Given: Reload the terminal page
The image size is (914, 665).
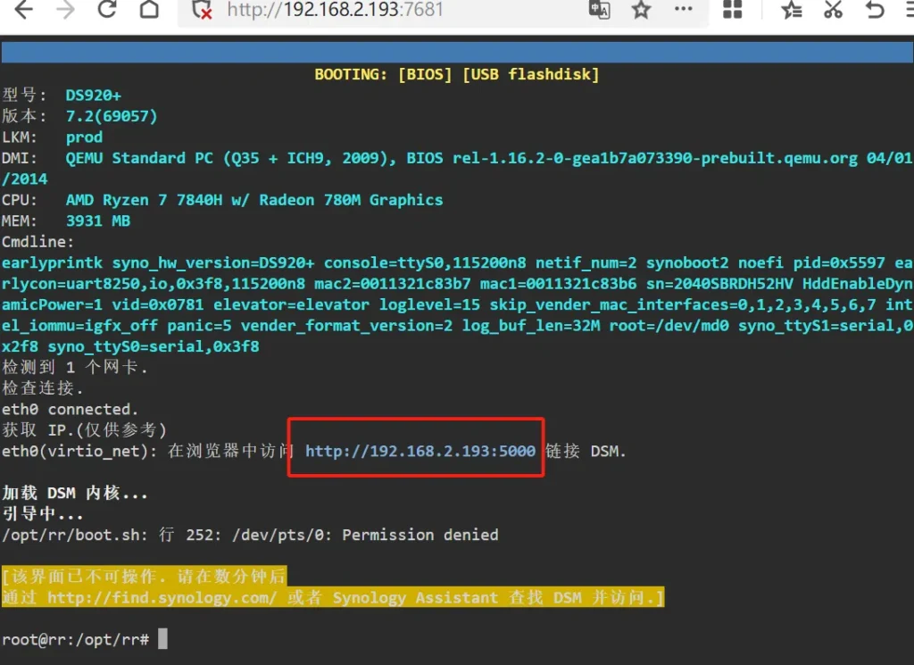Looking at the screenshot, I should (x=107, y=10).
